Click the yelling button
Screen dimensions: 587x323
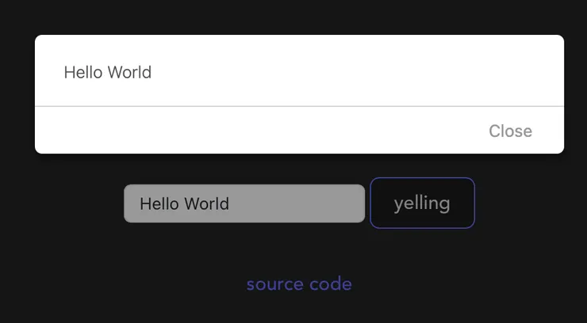click(422, 203)
